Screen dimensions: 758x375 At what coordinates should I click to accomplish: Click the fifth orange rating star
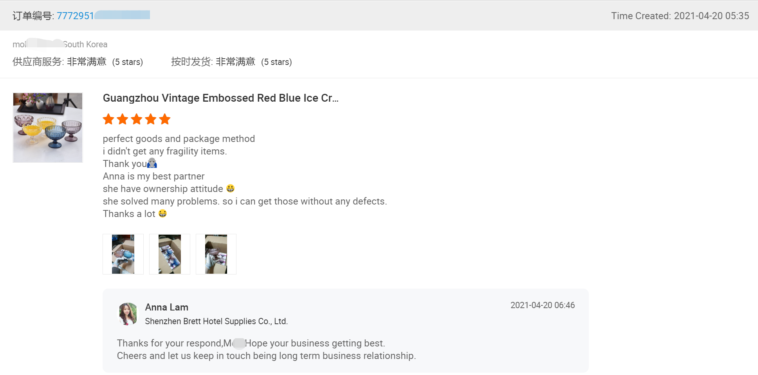coord(165,119)
